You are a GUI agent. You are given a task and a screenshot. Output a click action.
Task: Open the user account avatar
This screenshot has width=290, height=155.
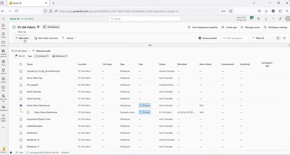pos(288,19)
